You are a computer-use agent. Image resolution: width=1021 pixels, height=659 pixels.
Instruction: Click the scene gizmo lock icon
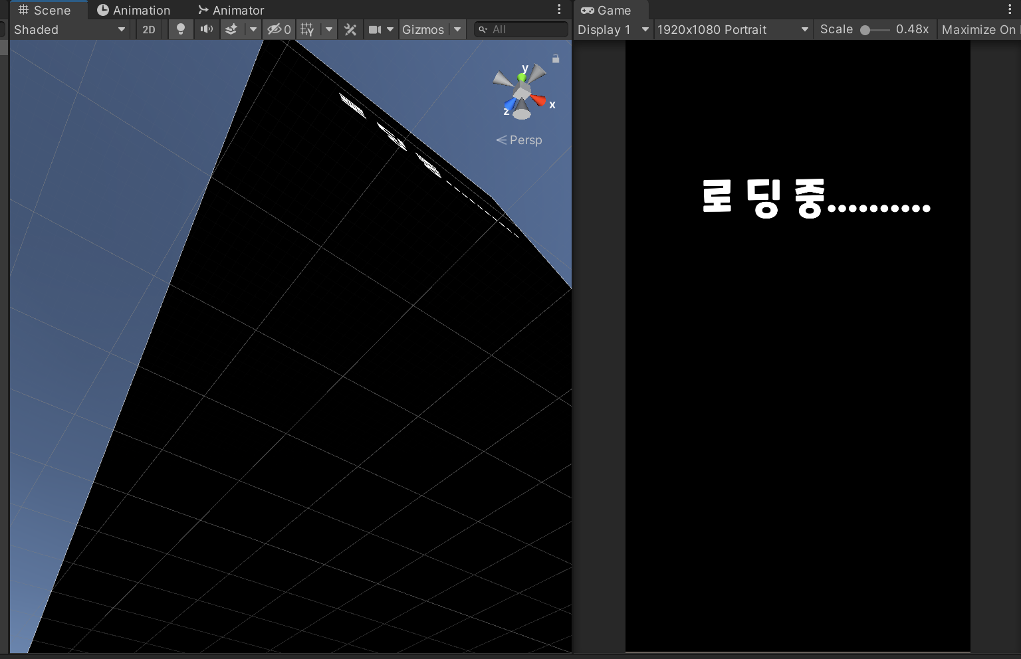556,58
